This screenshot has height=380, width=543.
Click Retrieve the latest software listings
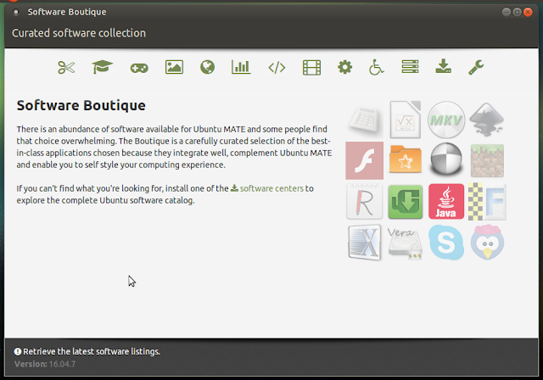pyautogui.click(x=87, y=351)
